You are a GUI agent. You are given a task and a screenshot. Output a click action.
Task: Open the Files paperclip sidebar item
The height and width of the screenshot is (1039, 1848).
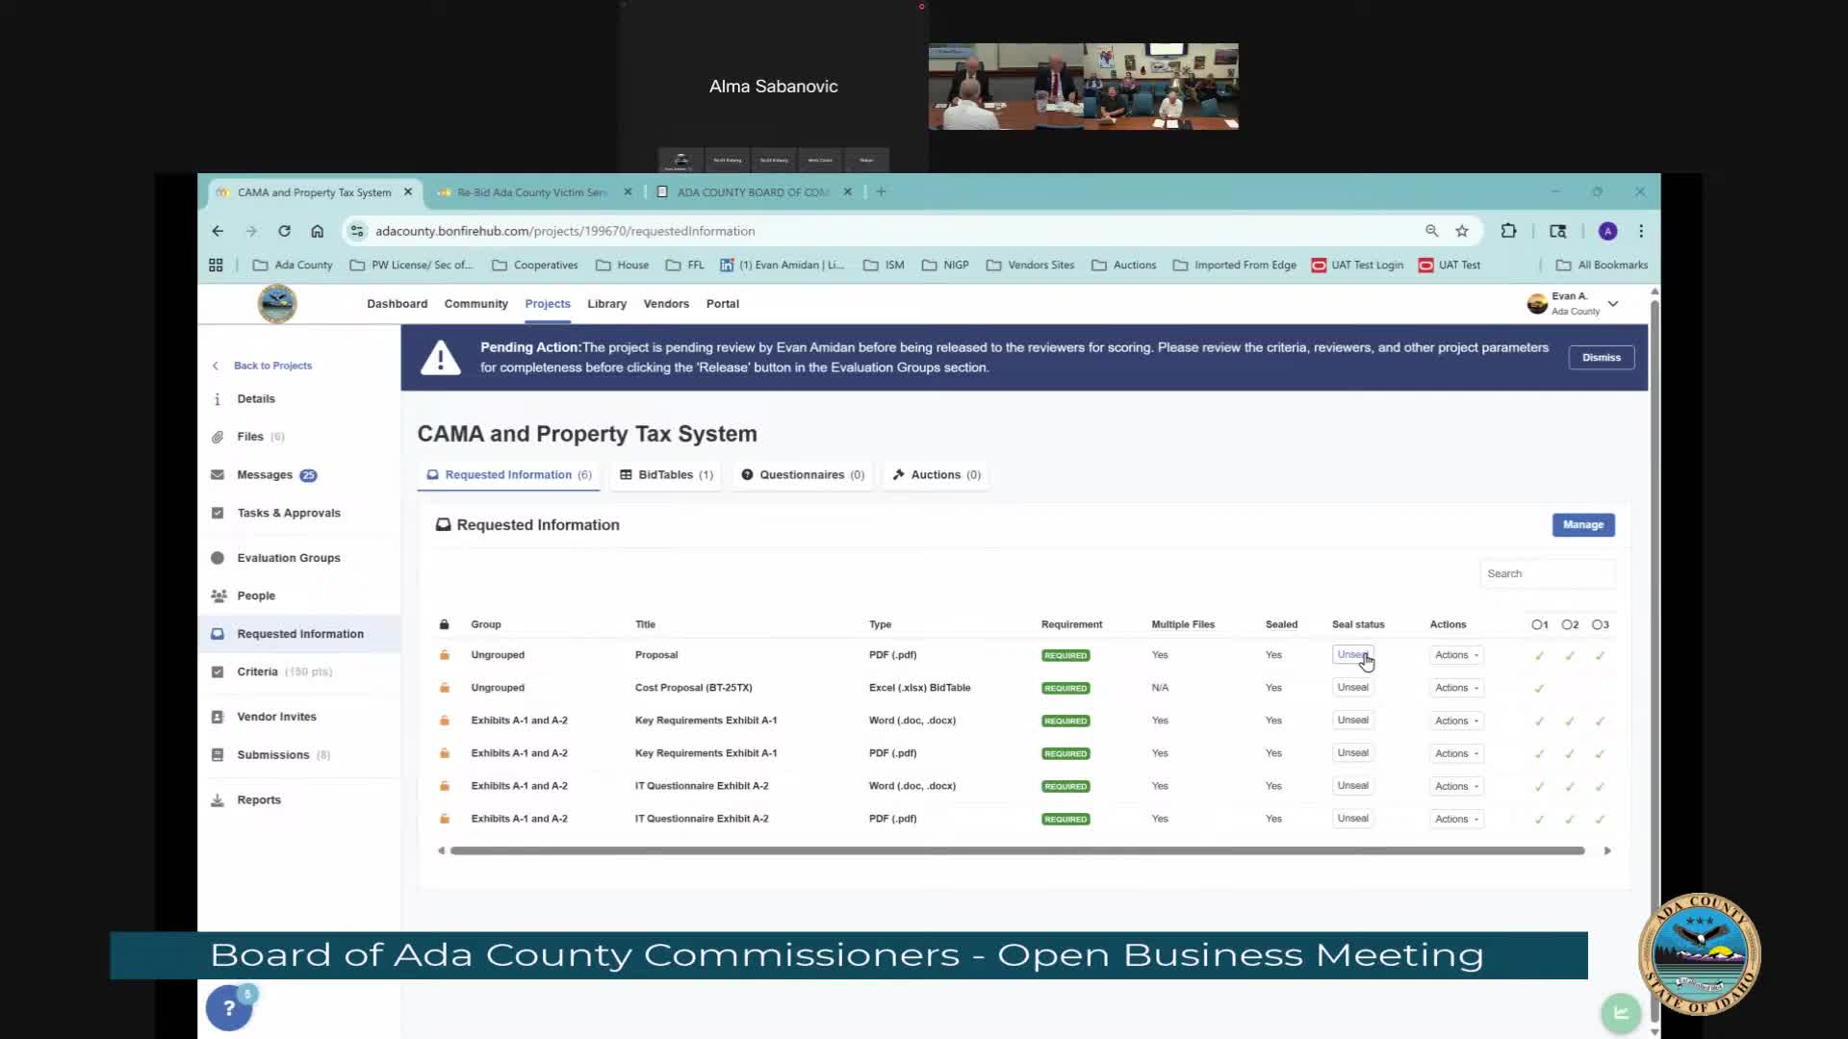click(218, 437)
